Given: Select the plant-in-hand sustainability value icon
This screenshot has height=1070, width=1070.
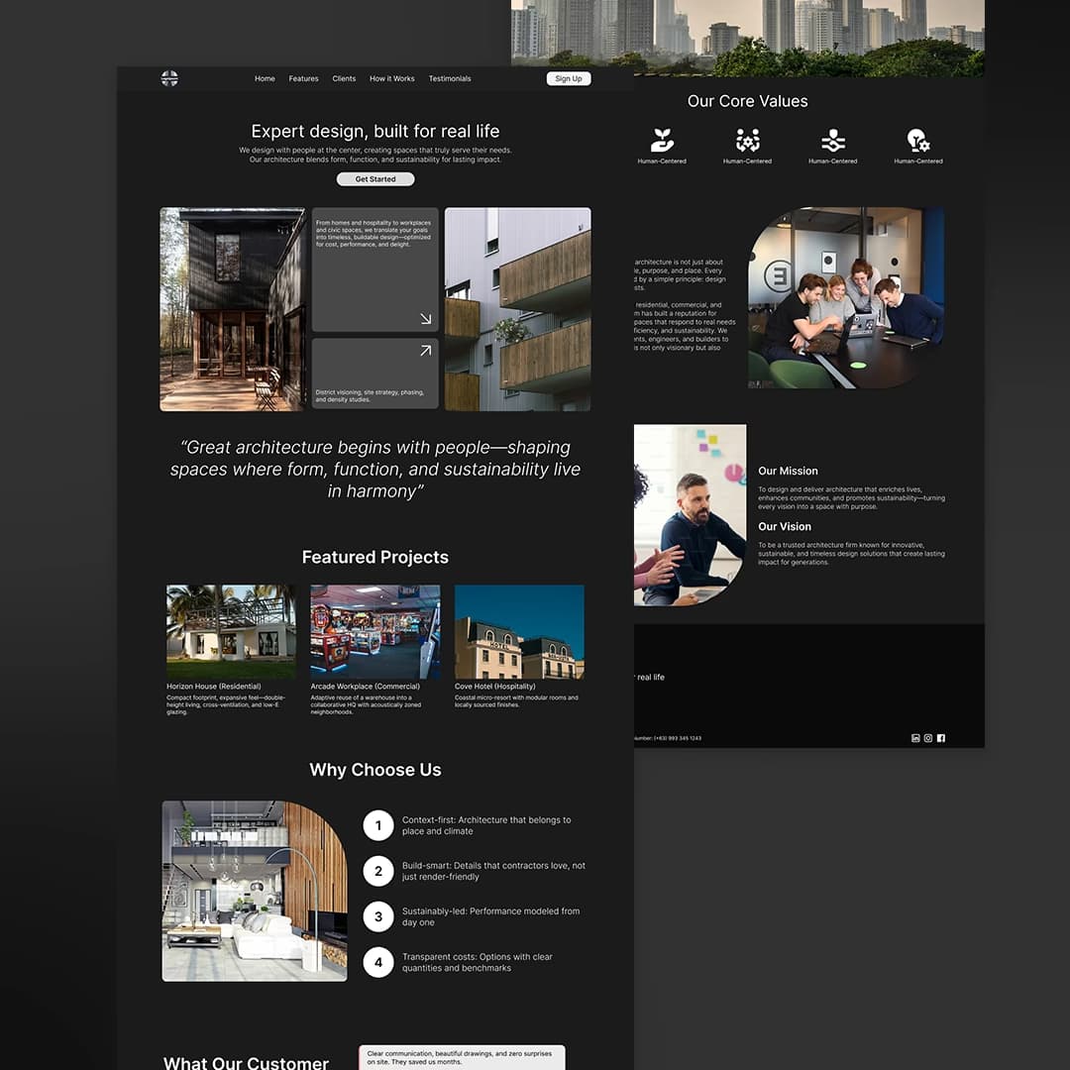Looking at the screenshot, I should [x=662, y=139].
